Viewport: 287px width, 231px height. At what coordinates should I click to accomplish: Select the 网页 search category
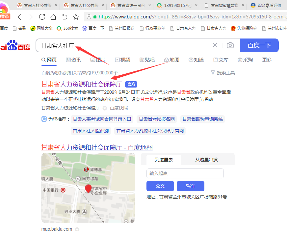pos(49,60)
